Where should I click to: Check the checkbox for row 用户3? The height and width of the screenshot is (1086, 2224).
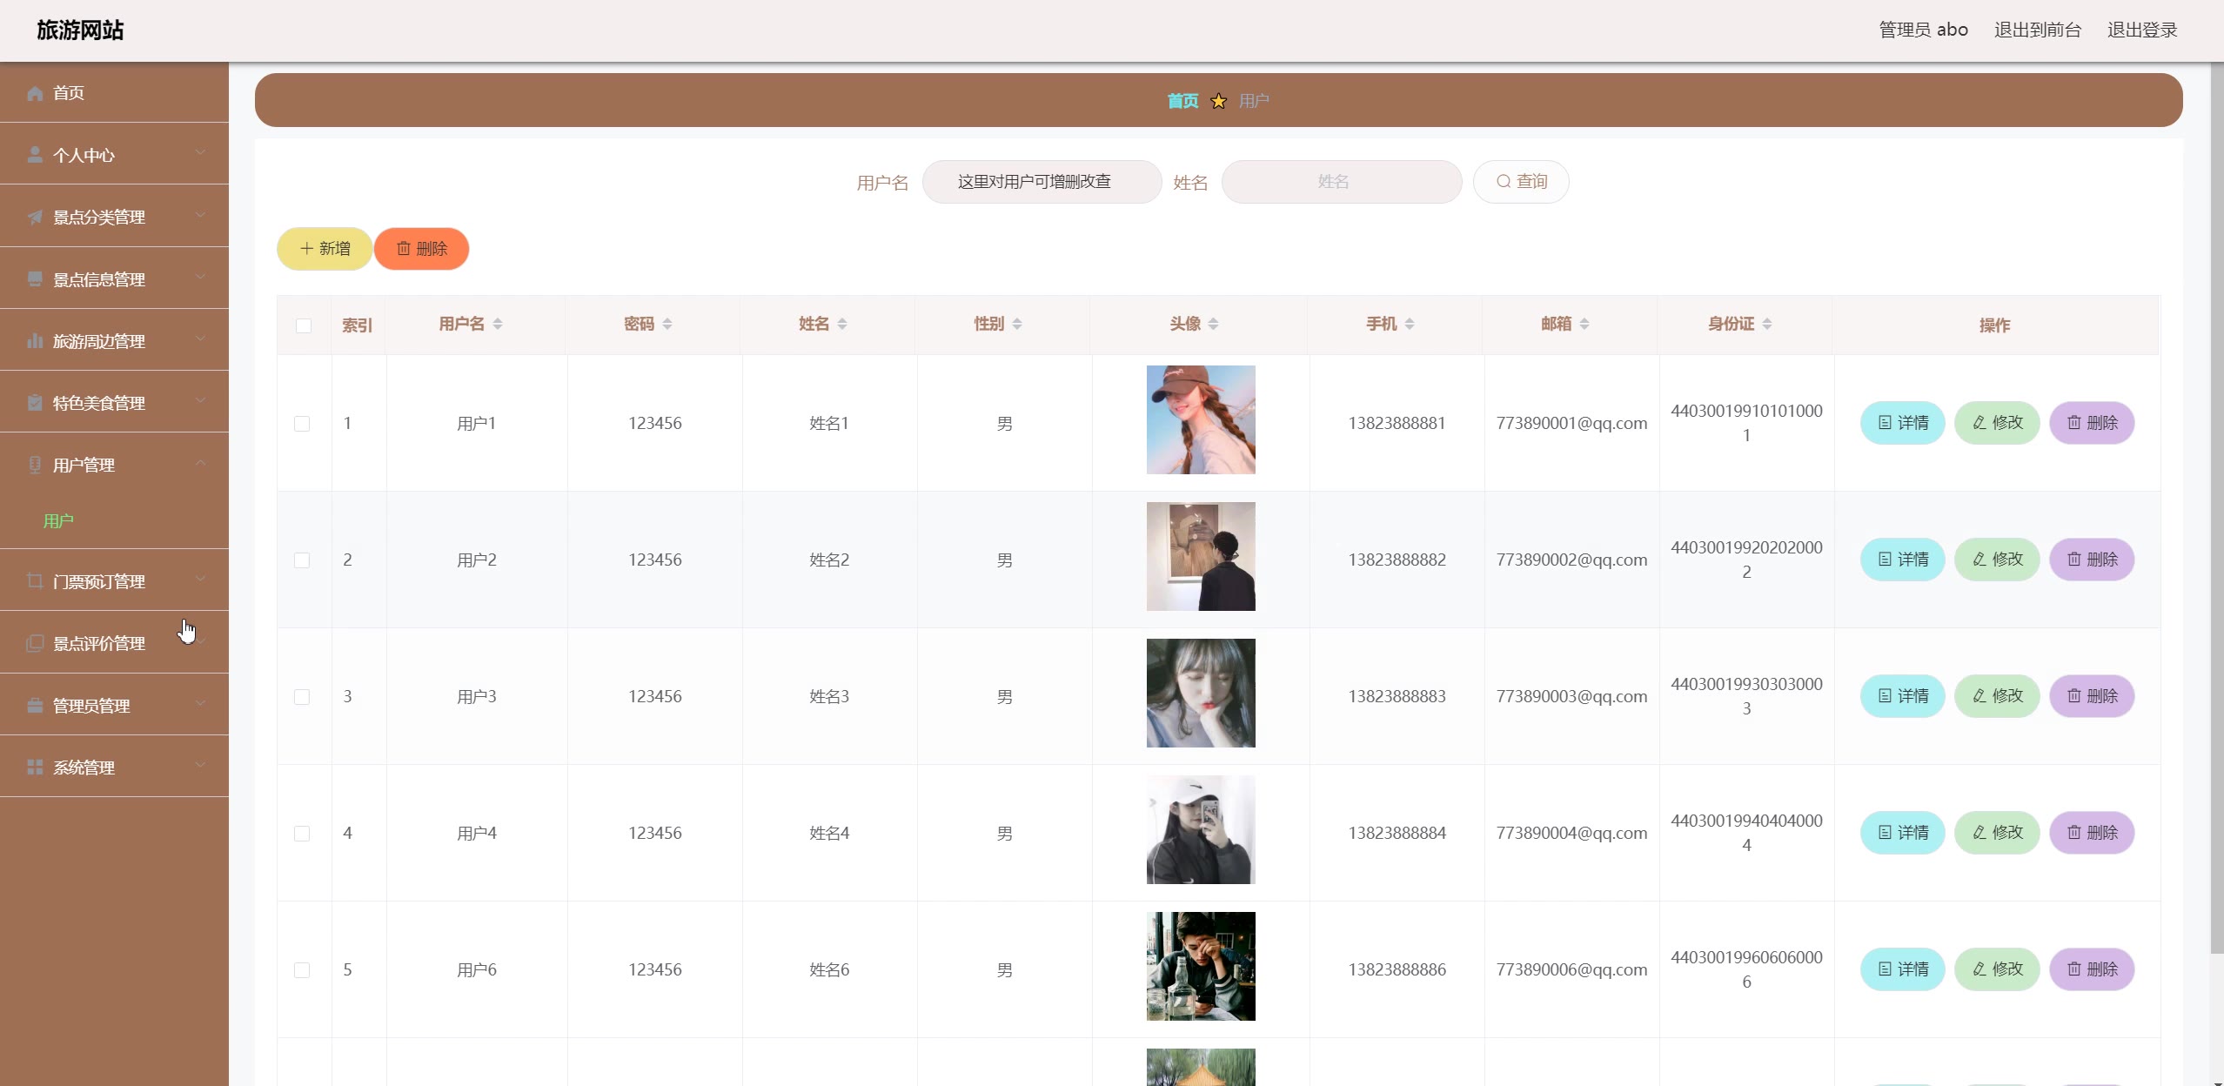302,697
